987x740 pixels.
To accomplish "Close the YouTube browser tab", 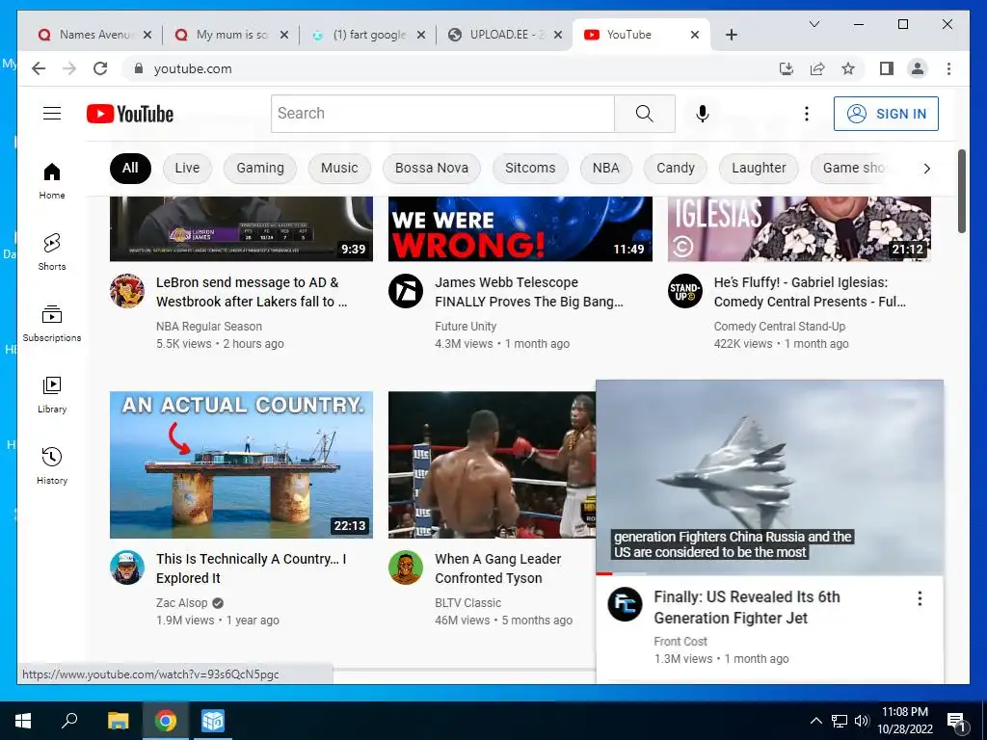I will pos(695,35).
